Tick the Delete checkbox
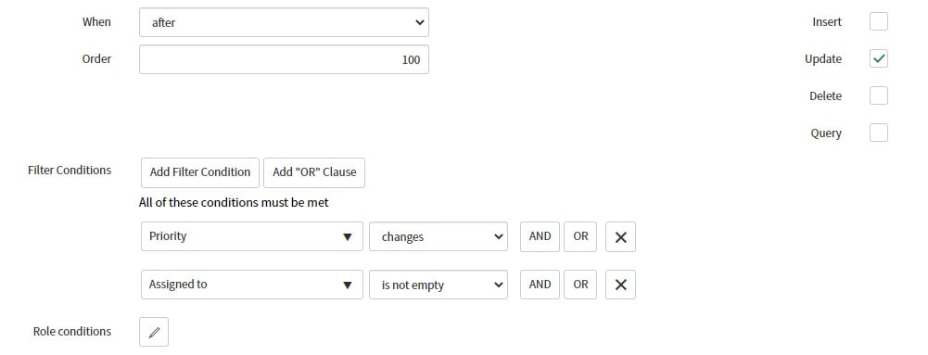This screenshot has height=355, width=928. click(x=879, y=95)
